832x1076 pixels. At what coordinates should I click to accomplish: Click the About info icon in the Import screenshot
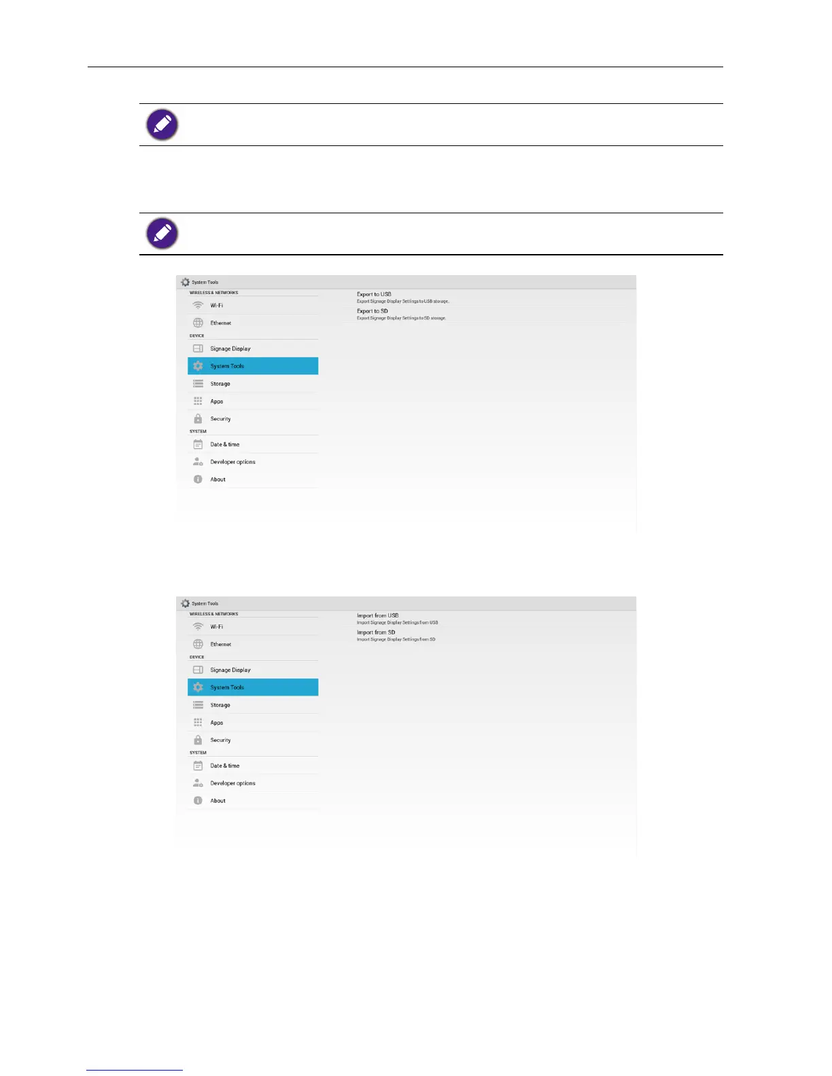pyautogui.click(x=198, y=801)
